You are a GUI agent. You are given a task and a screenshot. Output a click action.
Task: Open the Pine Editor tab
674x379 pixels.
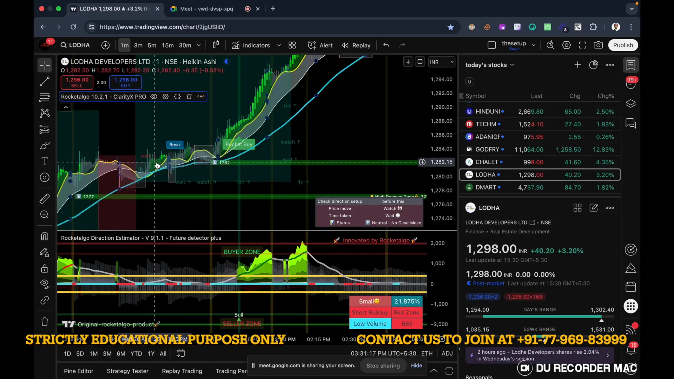click(x=79, y=371)
